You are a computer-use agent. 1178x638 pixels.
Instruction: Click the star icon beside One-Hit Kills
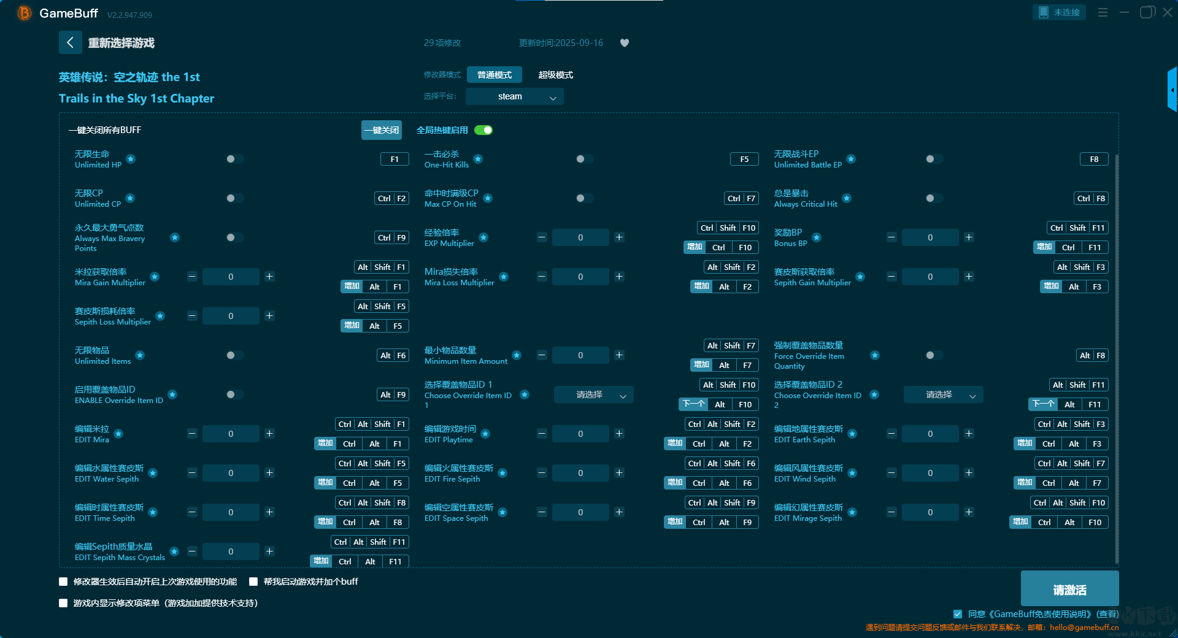(478, 159)
